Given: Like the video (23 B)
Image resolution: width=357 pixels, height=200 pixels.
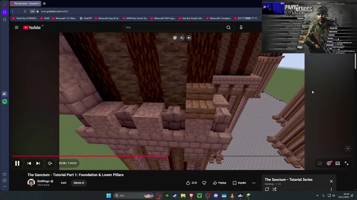Looking at the screenshot, I should [x=192, y=183].
